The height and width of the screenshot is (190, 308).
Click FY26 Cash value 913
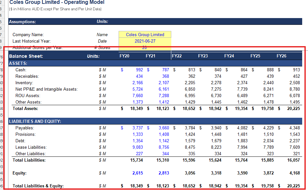click(296, 70)
